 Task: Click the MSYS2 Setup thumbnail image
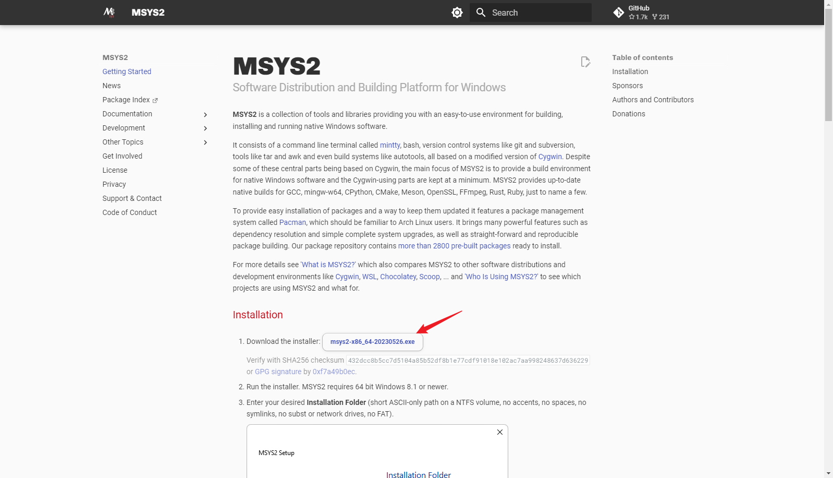pos(377,451)
